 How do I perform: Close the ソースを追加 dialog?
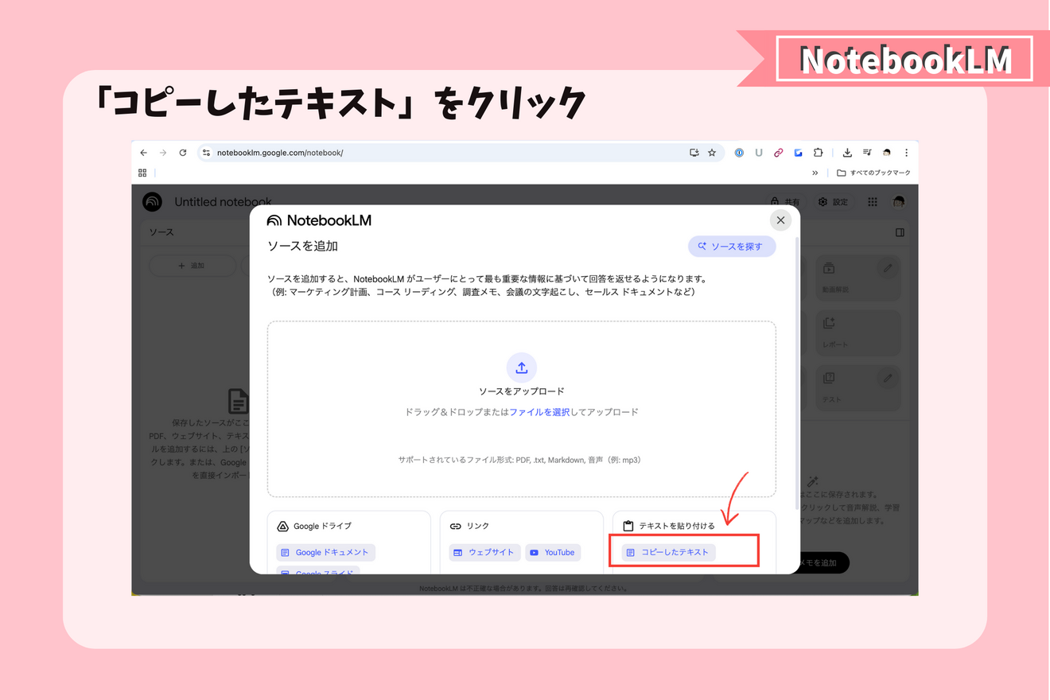pyautogui.click(x=780, y=220)
